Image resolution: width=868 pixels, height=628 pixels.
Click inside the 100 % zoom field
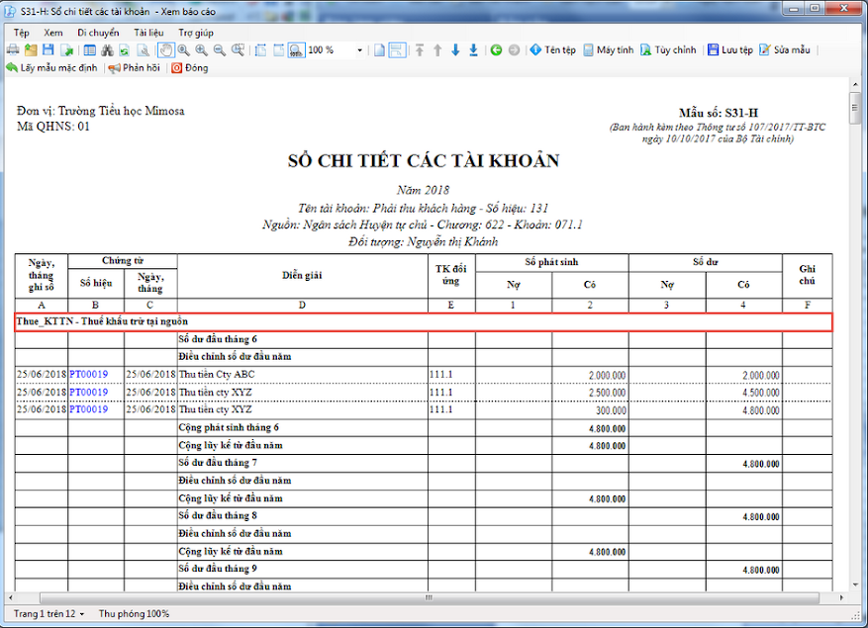[x=331, y=50]
